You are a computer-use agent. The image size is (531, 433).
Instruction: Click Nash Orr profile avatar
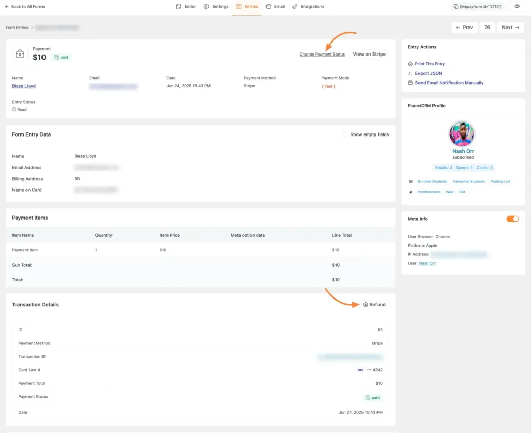(462, 133)
